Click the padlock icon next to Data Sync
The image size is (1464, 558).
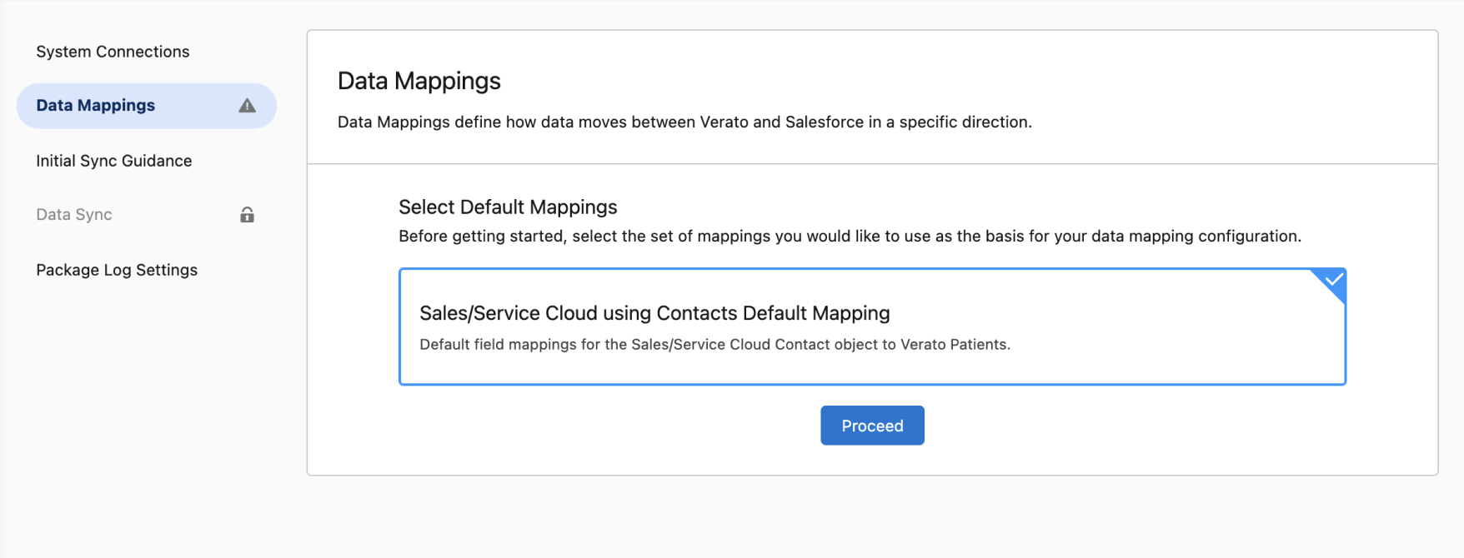tap(247, 215)
